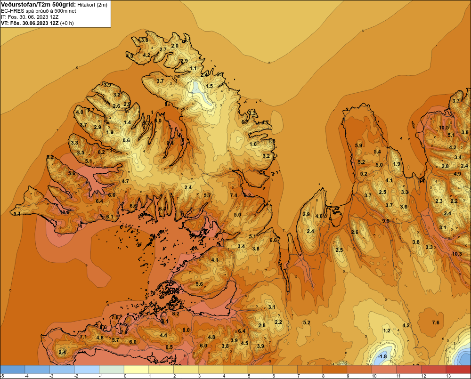Image resolution: width=471 pixels, height=379 pixels.
Task: Click the 2.7 temperature value
Action: pos(163,49)
